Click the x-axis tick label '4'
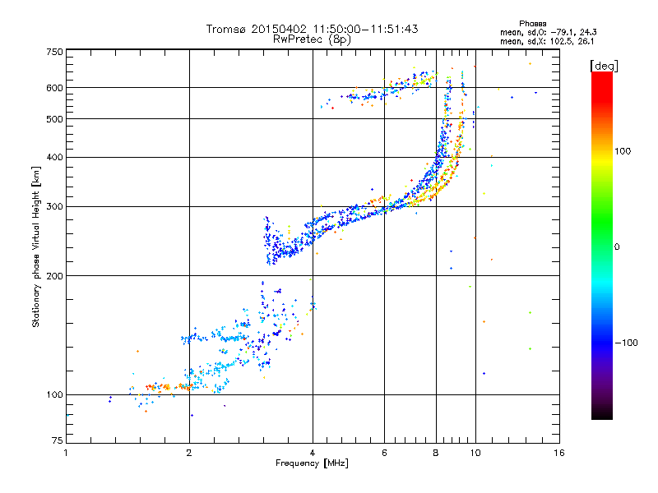Viewport: 658px width, 493px height. (313, 453)
